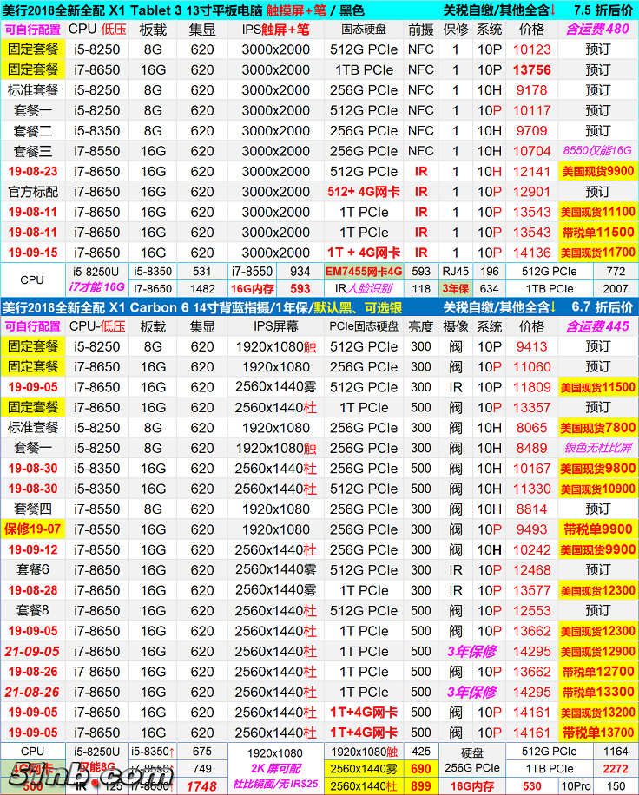Click the price 12468
This screenshot has height=795, width=639.
pos(531,570)
